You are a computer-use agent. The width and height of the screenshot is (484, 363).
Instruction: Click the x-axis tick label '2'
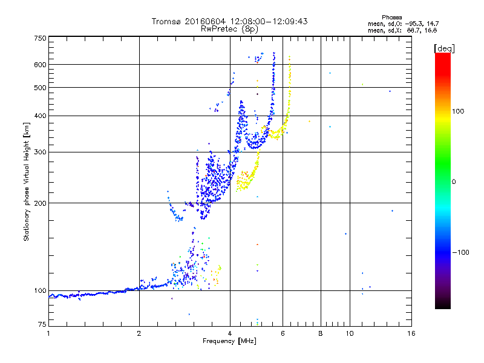tap(139, 333)
